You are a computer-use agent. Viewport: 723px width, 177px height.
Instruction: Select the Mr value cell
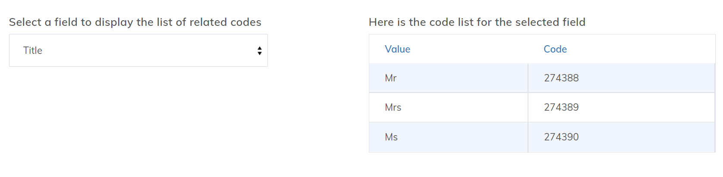[390, 78]
